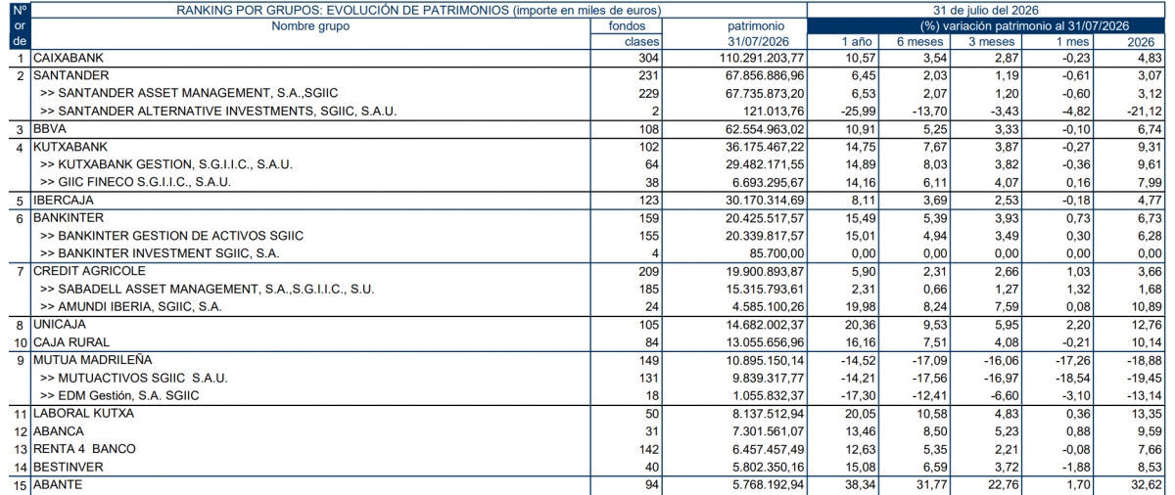
Task: Click MUTUA MADRILEÑA six-month variation -17,09
Action: coord(931,360)
